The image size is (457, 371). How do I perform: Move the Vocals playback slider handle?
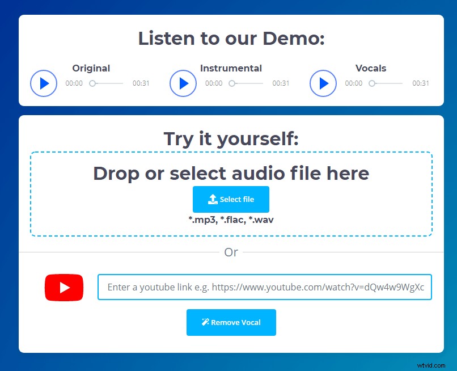(x=373, y=83)
